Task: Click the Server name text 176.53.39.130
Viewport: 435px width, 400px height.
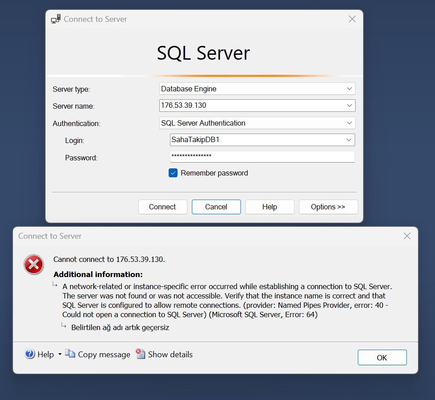Action: click(184, 105)
